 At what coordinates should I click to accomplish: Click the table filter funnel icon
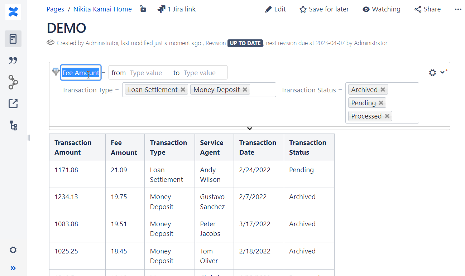click(x=56, y=72)
